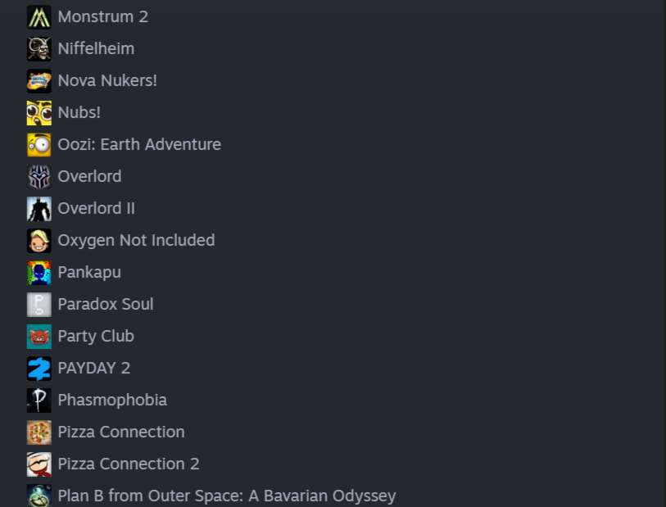Select the colorful Pankapu icon
This screenshot has height=507, width=666.
[39, 273]
